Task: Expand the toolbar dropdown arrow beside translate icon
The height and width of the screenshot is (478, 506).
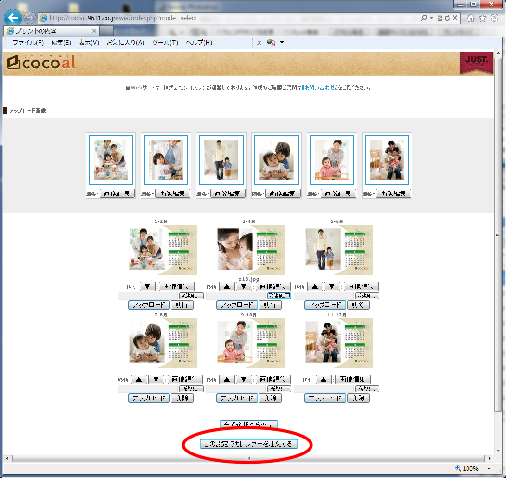Action: [282, 42]
